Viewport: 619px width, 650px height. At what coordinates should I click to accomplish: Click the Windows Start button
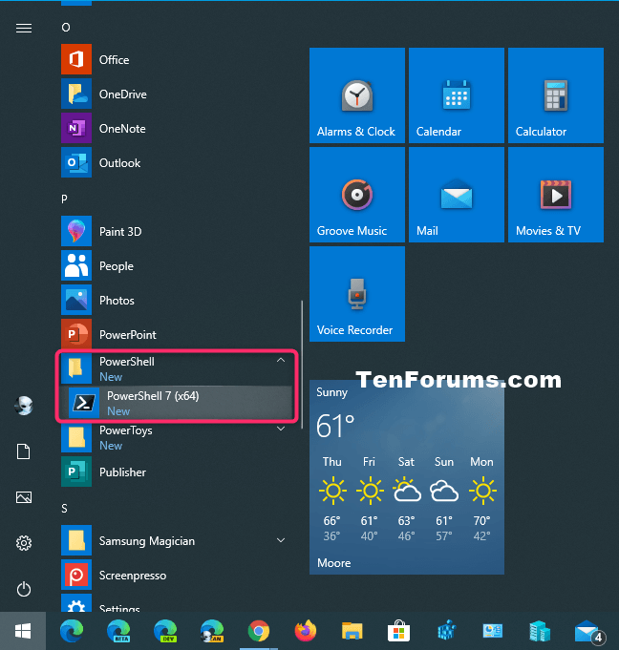[23, 631]
